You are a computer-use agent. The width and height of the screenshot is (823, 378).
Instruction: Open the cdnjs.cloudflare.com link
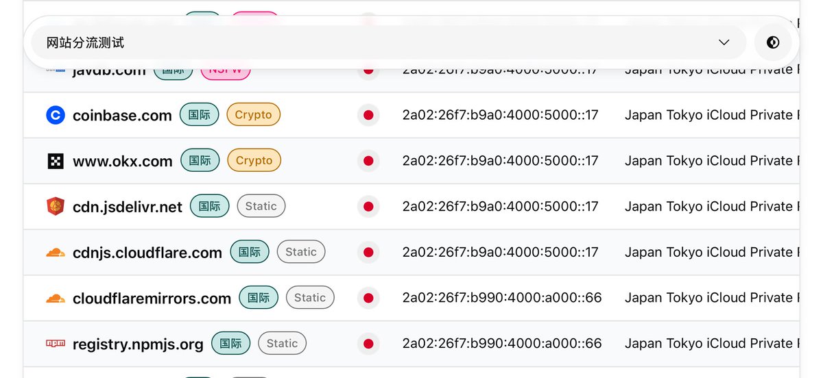click(x=147, y=252)
